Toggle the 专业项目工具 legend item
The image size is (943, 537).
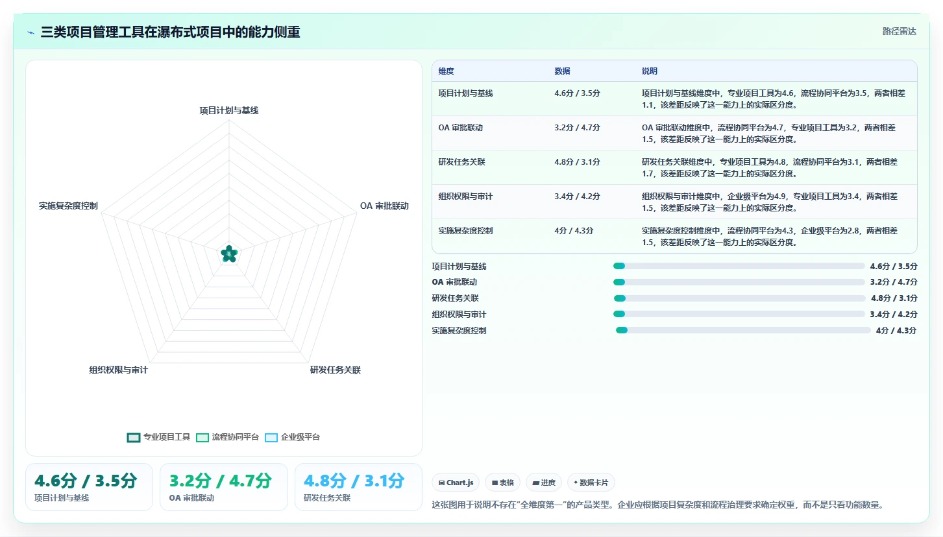pos(159,437)
